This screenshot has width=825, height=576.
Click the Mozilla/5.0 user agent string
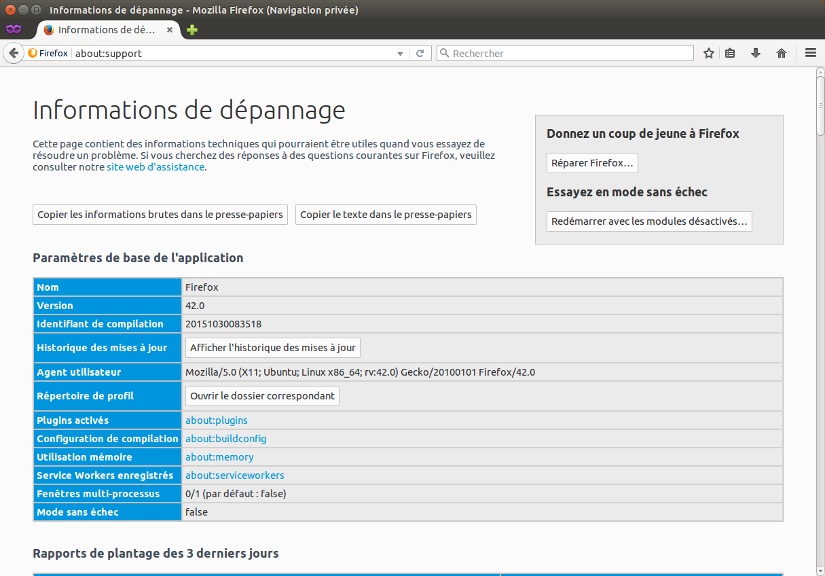pyautogui.click(x=361, y=372)
